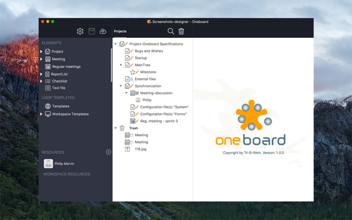Expand the Checklist element arrow

(41, 81)
